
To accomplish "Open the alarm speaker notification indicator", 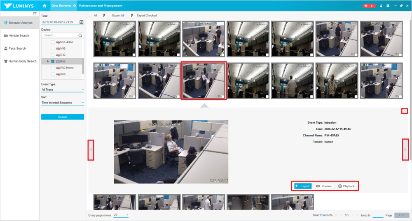I will (x=369, y=6).
